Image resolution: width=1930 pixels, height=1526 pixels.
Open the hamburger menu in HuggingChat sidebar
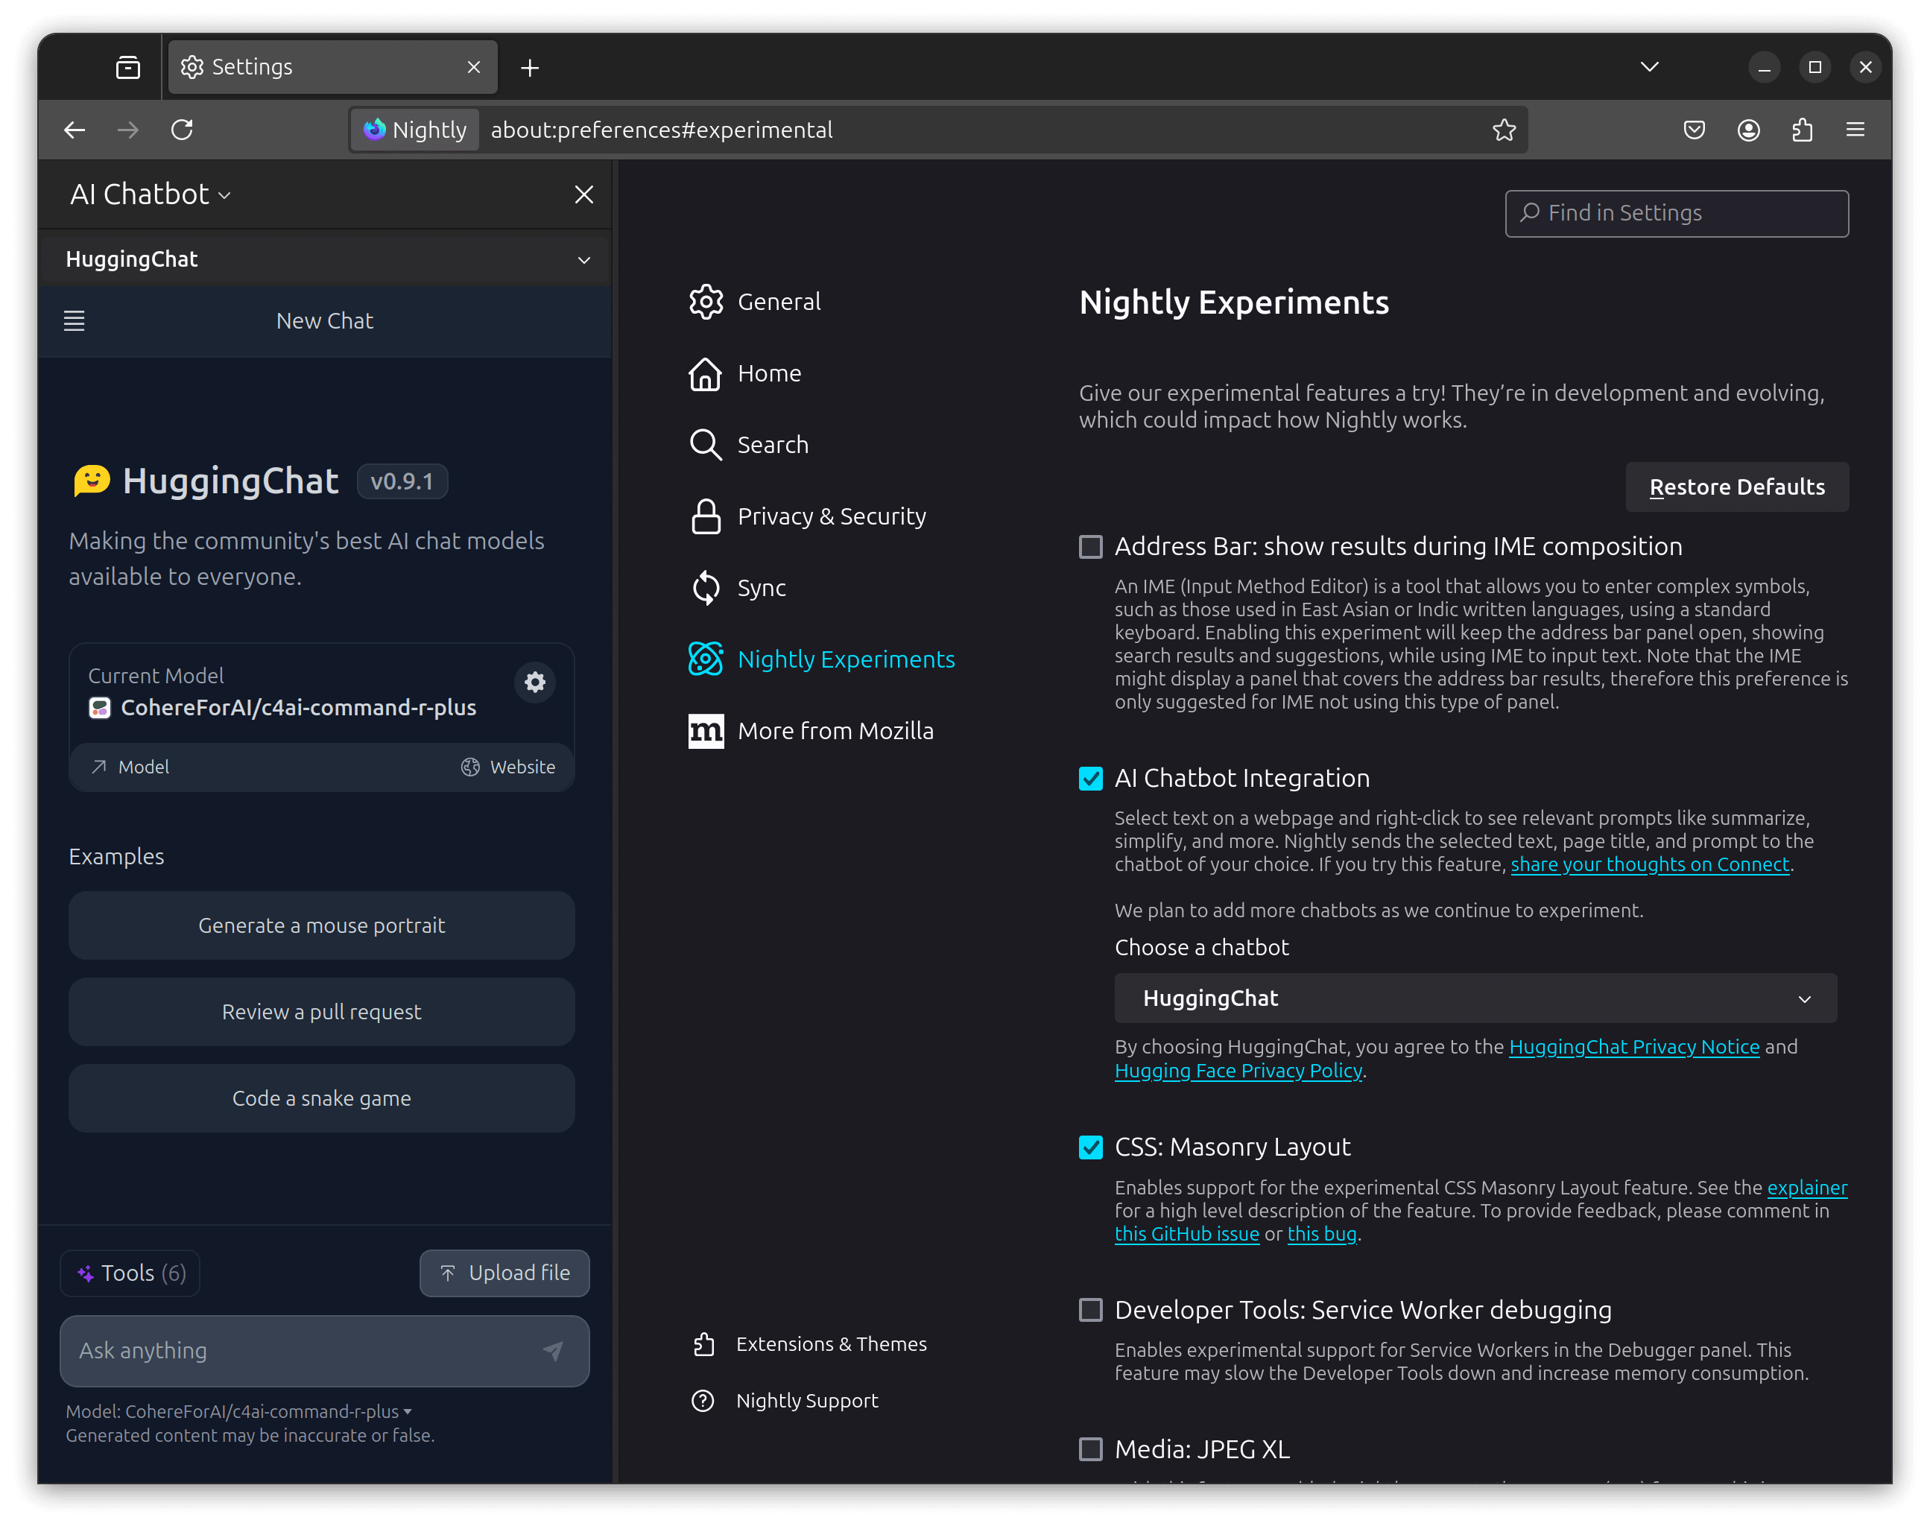click(75, 320)
